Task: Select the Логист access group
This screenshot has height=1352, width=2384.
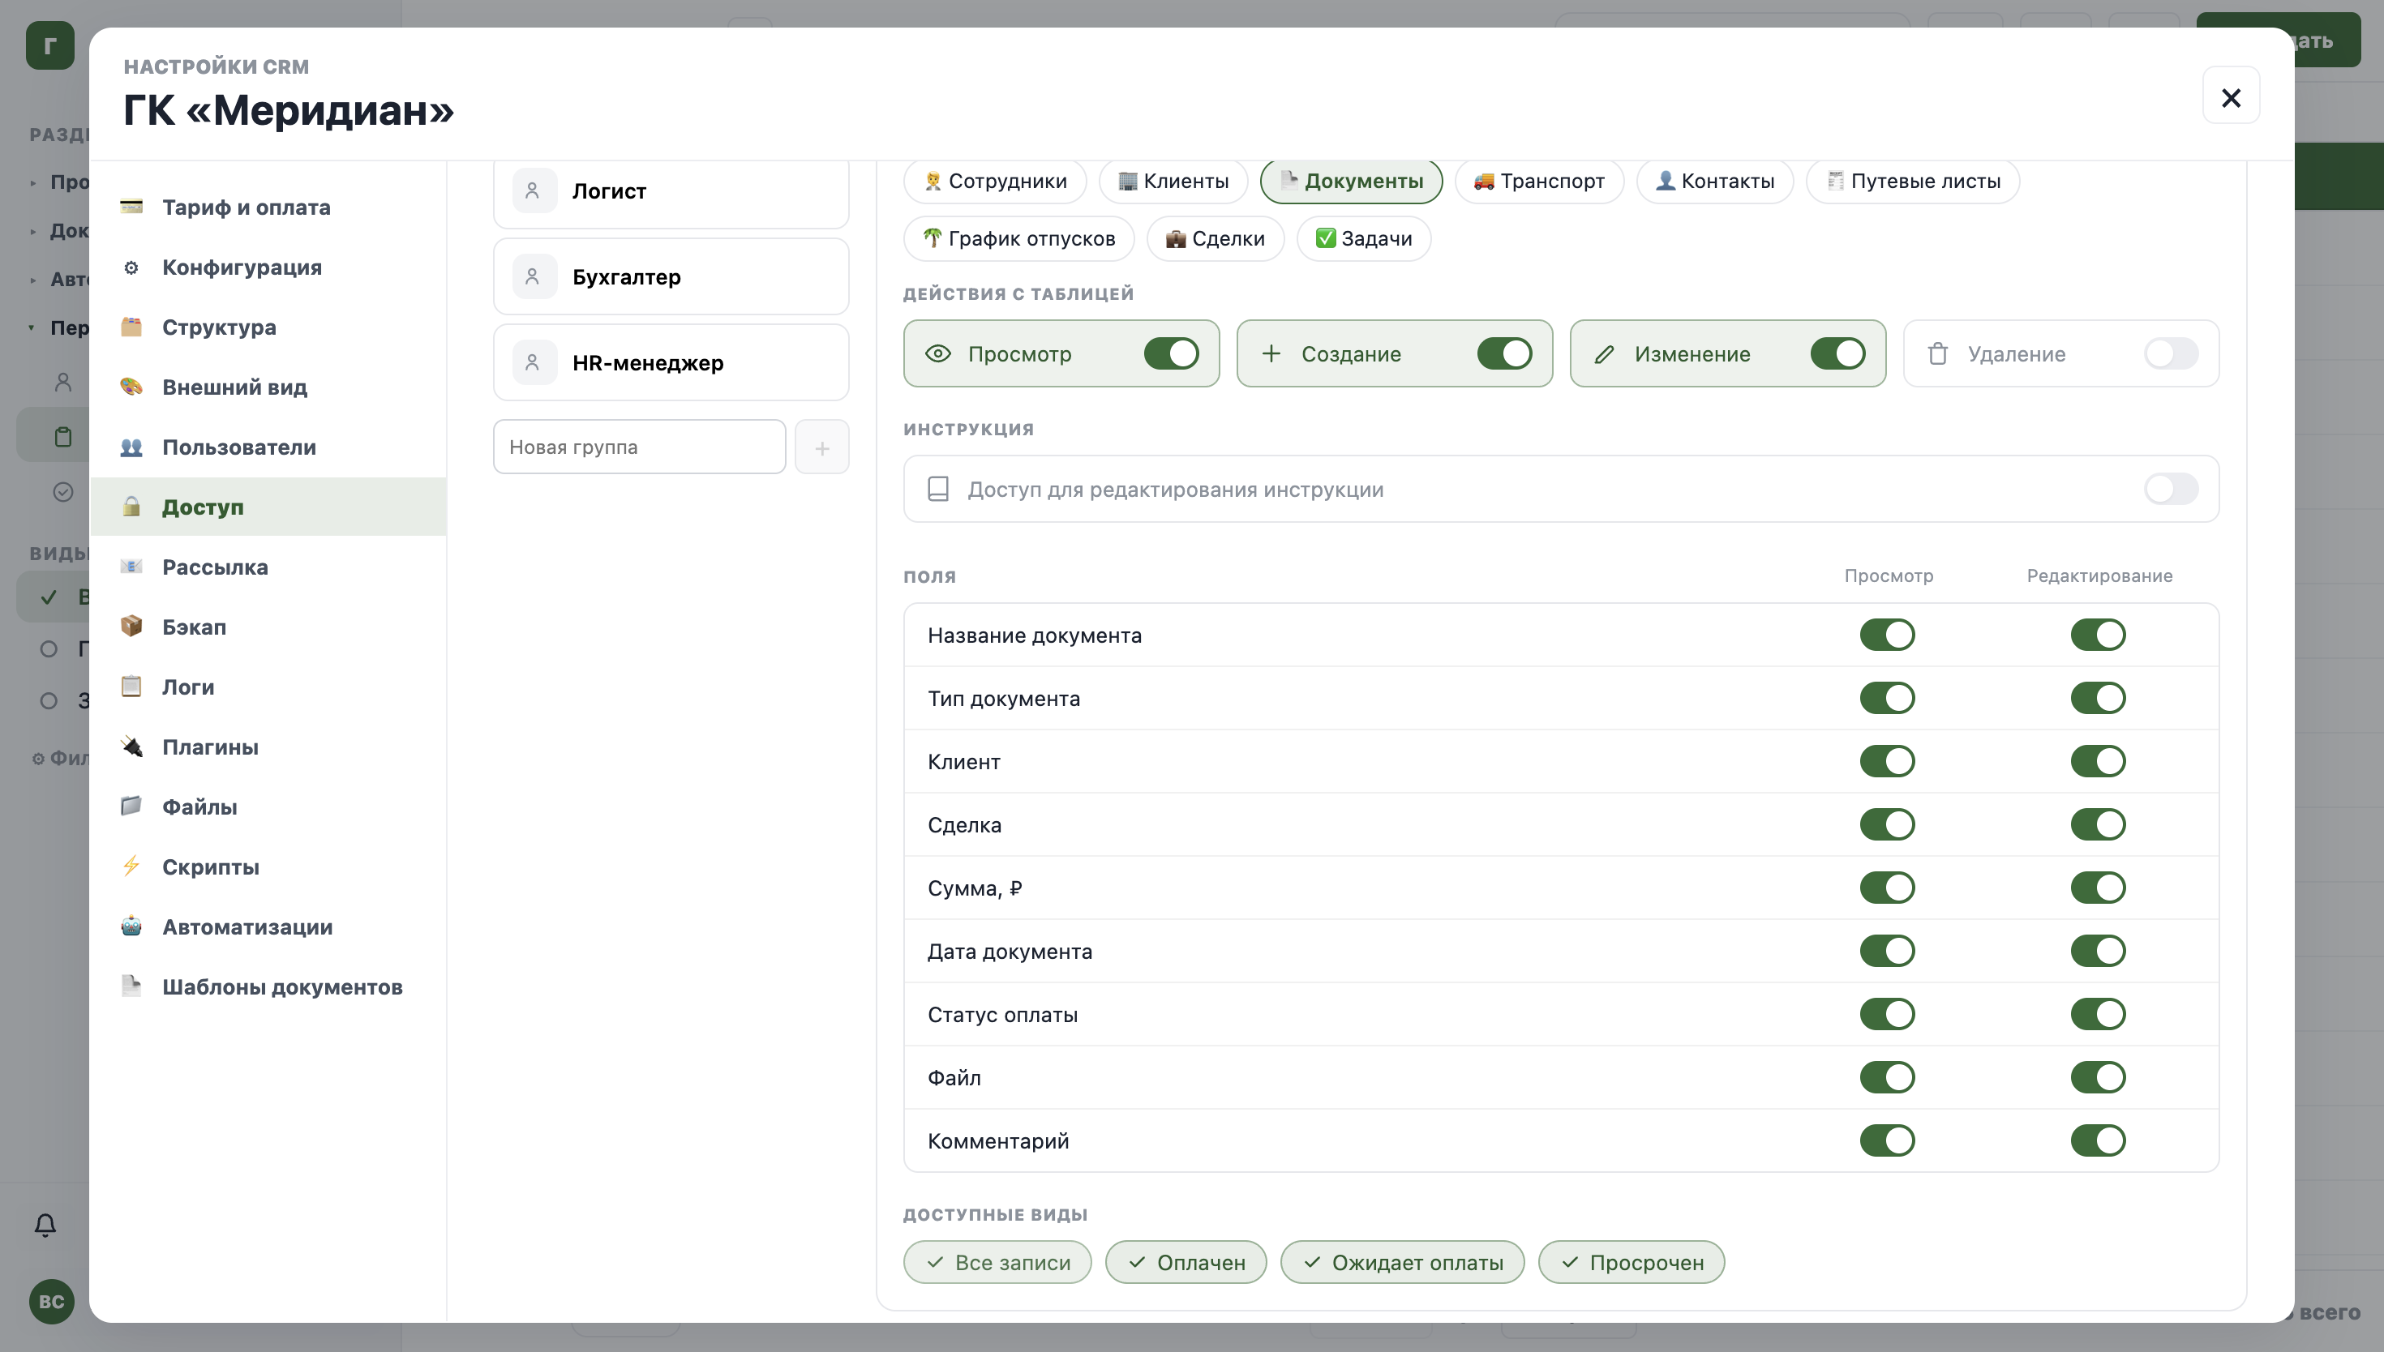Action: point(671,190)
